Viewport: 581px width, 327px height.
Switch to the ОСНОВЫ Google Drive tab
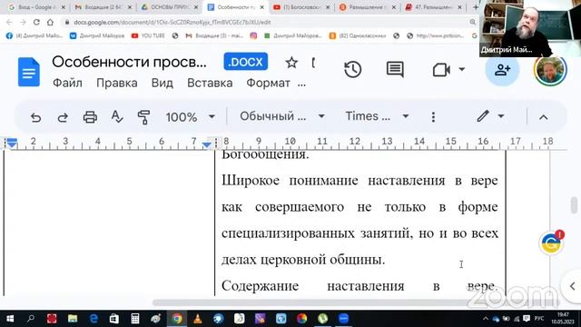169,7
